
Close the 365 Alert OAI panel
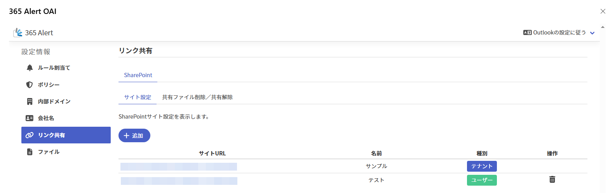pyautogui.click(x=603, y=11)
